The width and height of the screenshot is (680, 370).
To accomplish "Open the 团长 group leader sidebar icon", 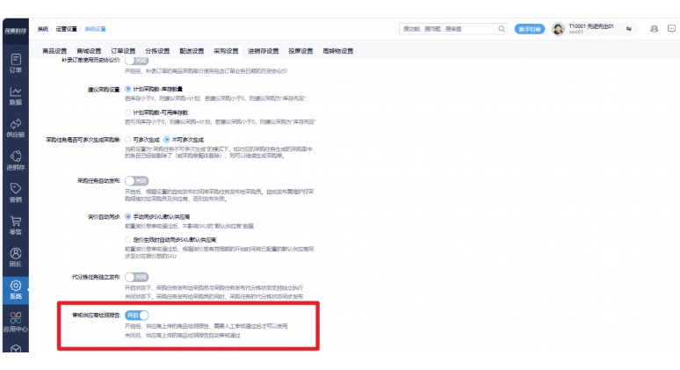I will point(16,258).
